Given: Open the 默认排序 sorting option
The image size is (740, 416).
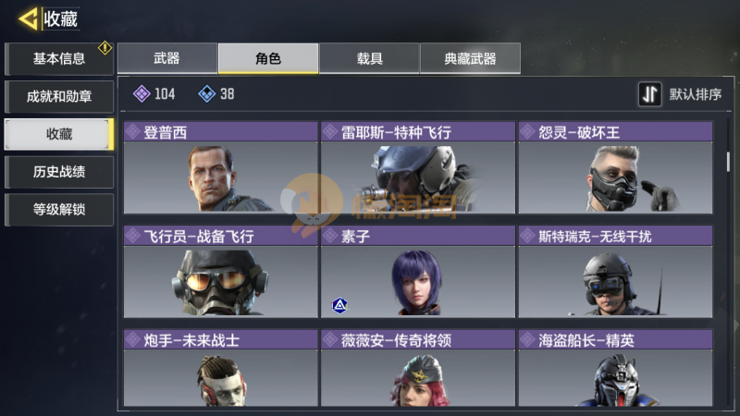Looking at the screenshot, I should click(x=696, y=94).
